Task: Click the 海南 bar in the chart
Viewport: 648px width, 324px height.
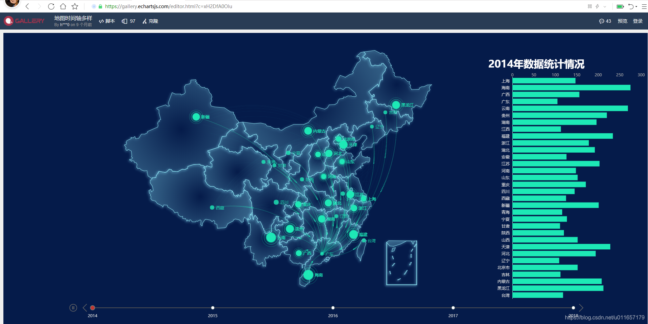Action: pyautogui.click(x=571, y=88)
